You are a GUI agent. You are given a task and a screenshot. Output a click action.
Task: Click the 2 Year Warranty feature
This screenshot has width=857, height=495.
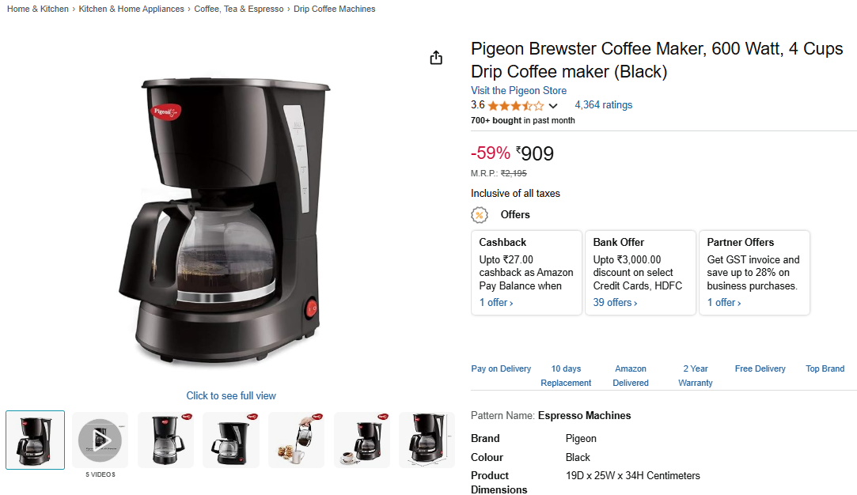(696, 376)
